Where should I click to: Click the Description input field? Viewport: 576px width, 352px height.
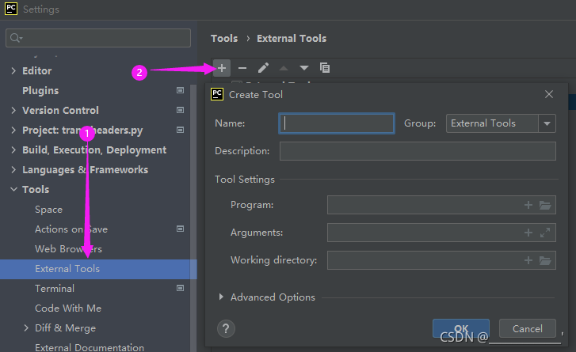point(418,151)
